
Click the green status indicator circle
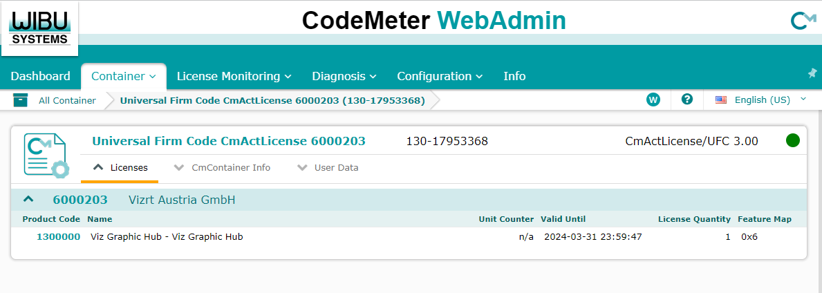pyautogui.click(x=792, y=141)
